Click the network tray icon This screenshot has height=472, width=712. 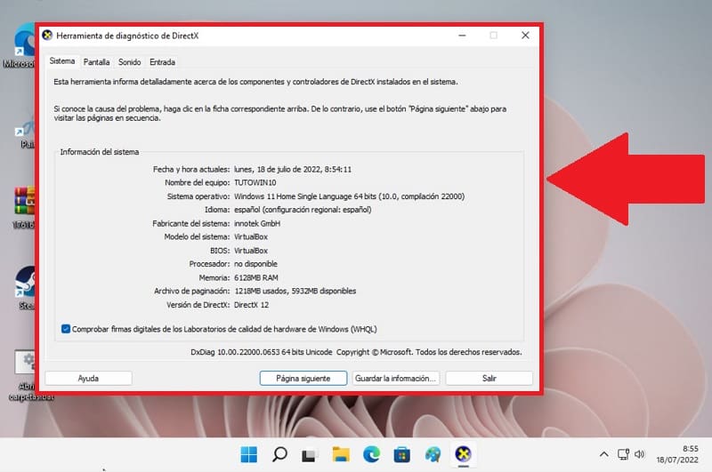[623, 454]
